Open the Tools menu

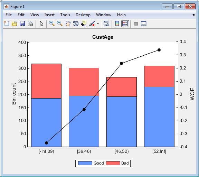(x=65, y=15)
